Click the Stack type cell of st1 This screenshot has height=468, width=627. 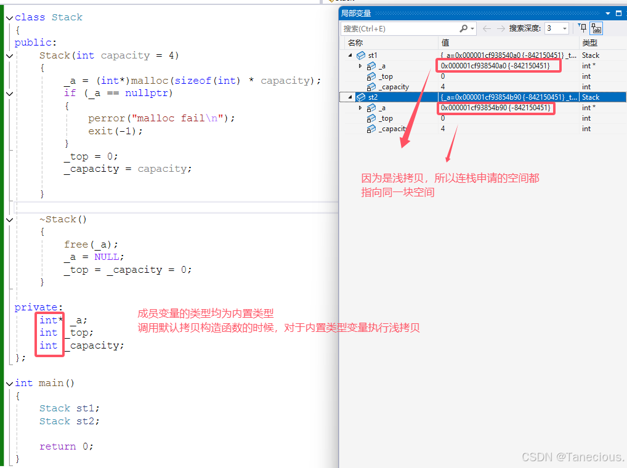click(591, 55)
